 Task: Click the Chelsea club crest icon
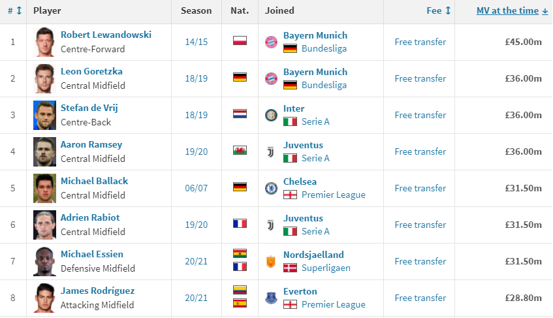point(271,188)
